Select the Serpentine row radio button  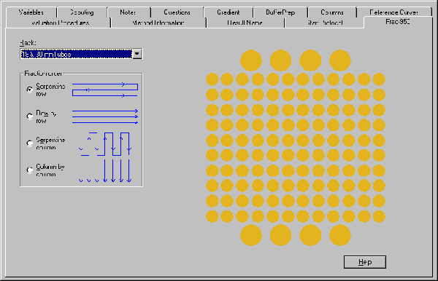[x=30, y=90]
